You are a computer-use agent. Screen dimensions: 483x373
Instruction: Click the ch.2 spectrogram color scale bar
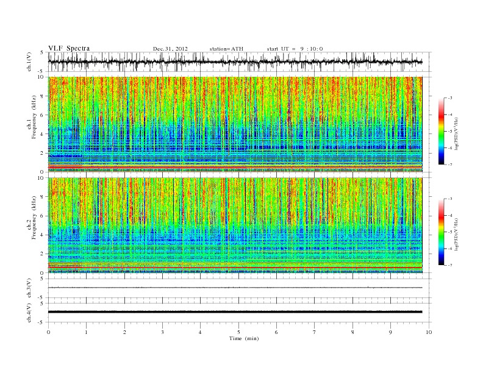point(442,232)
